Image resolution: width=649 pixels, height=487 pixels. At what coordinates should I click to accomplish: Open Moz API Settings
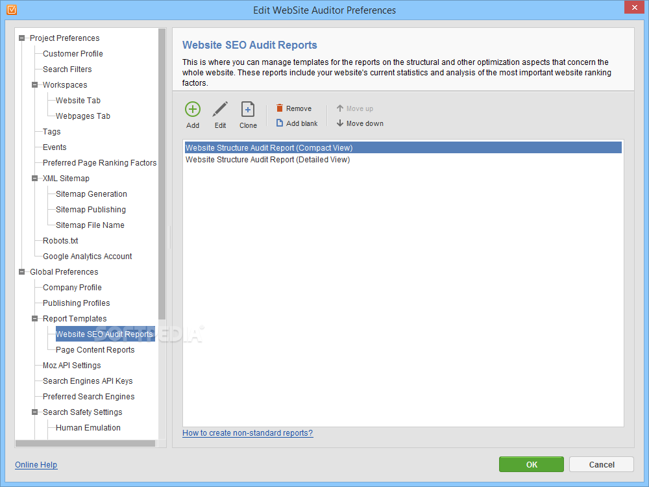(71, 366)
